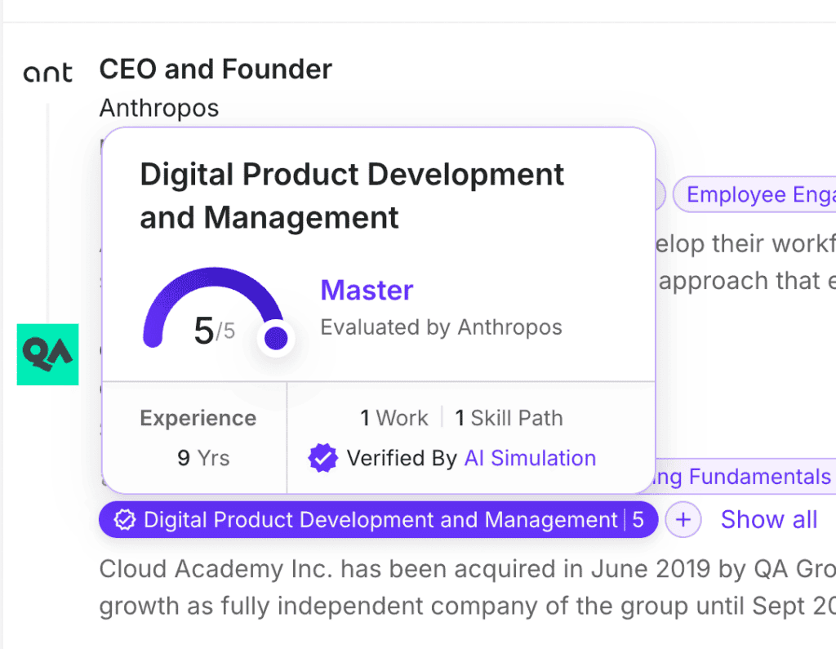This screenshot has height=649, width=836.
Task: Click the 'Evaluated by Anthropos' text
Action: [441, 327]
